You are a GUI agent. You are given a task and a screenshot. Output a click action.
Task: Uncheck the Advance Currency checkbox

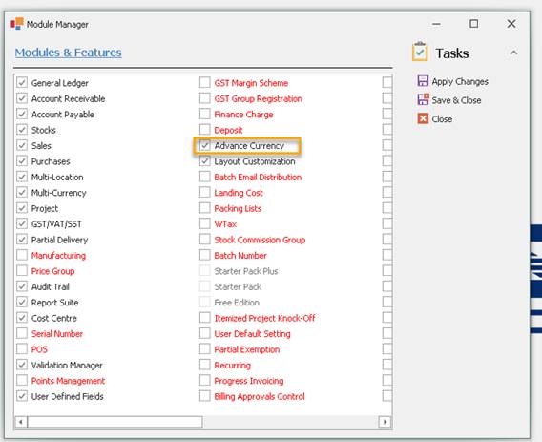(205, 145)
